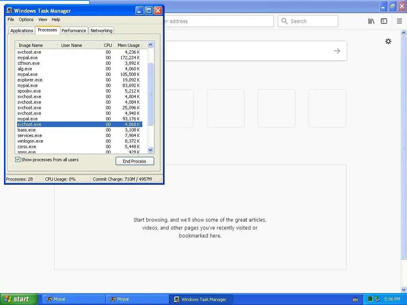Click the End Process button
407x305 pixels.
(135, 161)
